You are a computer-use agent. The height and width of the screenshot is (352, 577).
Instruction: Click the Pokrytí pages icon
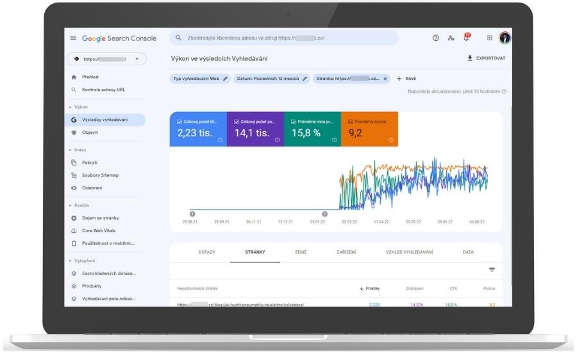click(74, 163)
